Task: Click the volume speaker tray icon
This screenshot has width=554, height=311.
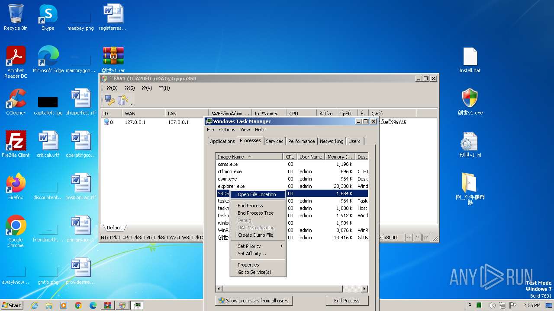Action: tap(491, 305)
